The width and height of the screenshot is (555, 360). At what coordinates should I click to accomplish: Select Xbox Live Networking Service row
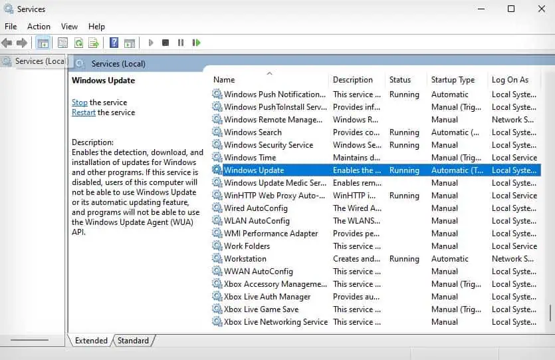point(376,322)
